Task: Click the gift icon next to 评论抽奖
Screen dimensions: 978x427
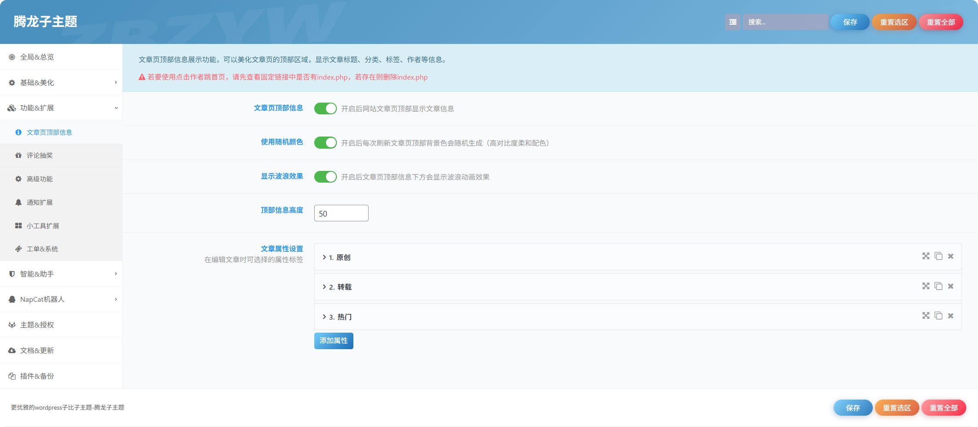Action: click(x=18, y=155)
